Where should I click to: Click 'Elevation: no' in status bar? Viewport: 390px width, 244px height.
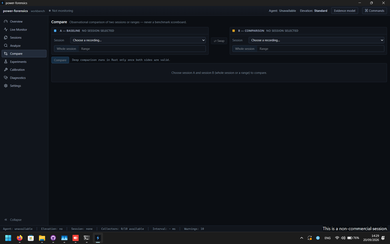coord(52,229)
